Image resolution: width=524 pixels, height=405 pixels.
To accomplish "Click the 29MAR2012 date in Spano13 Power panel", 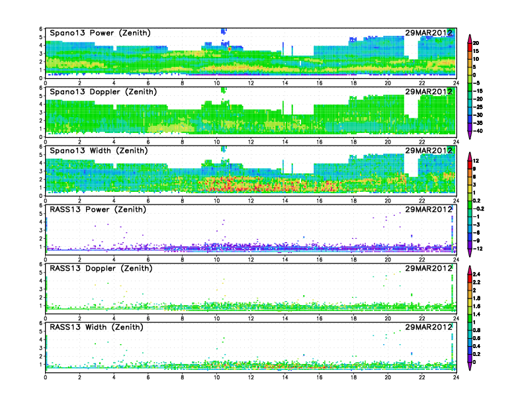I will [429, 32].
